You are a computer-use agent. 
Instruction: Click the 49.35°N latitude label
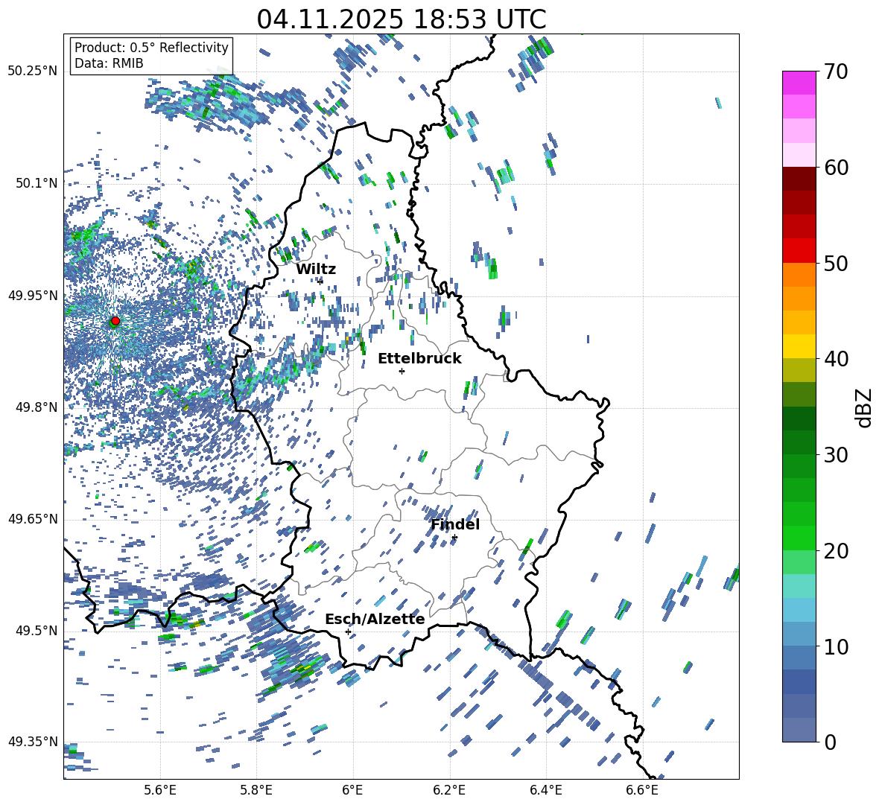[x=33, y=742]
